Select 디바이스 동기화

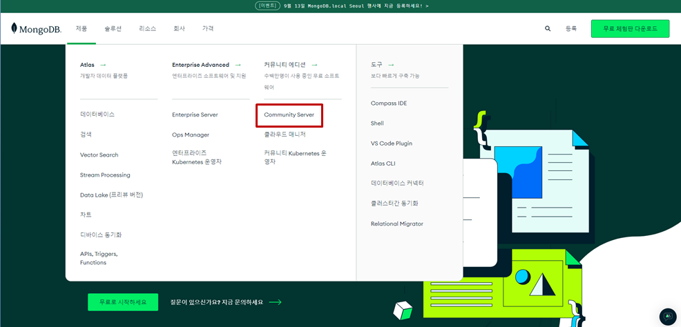pos(101,235)
